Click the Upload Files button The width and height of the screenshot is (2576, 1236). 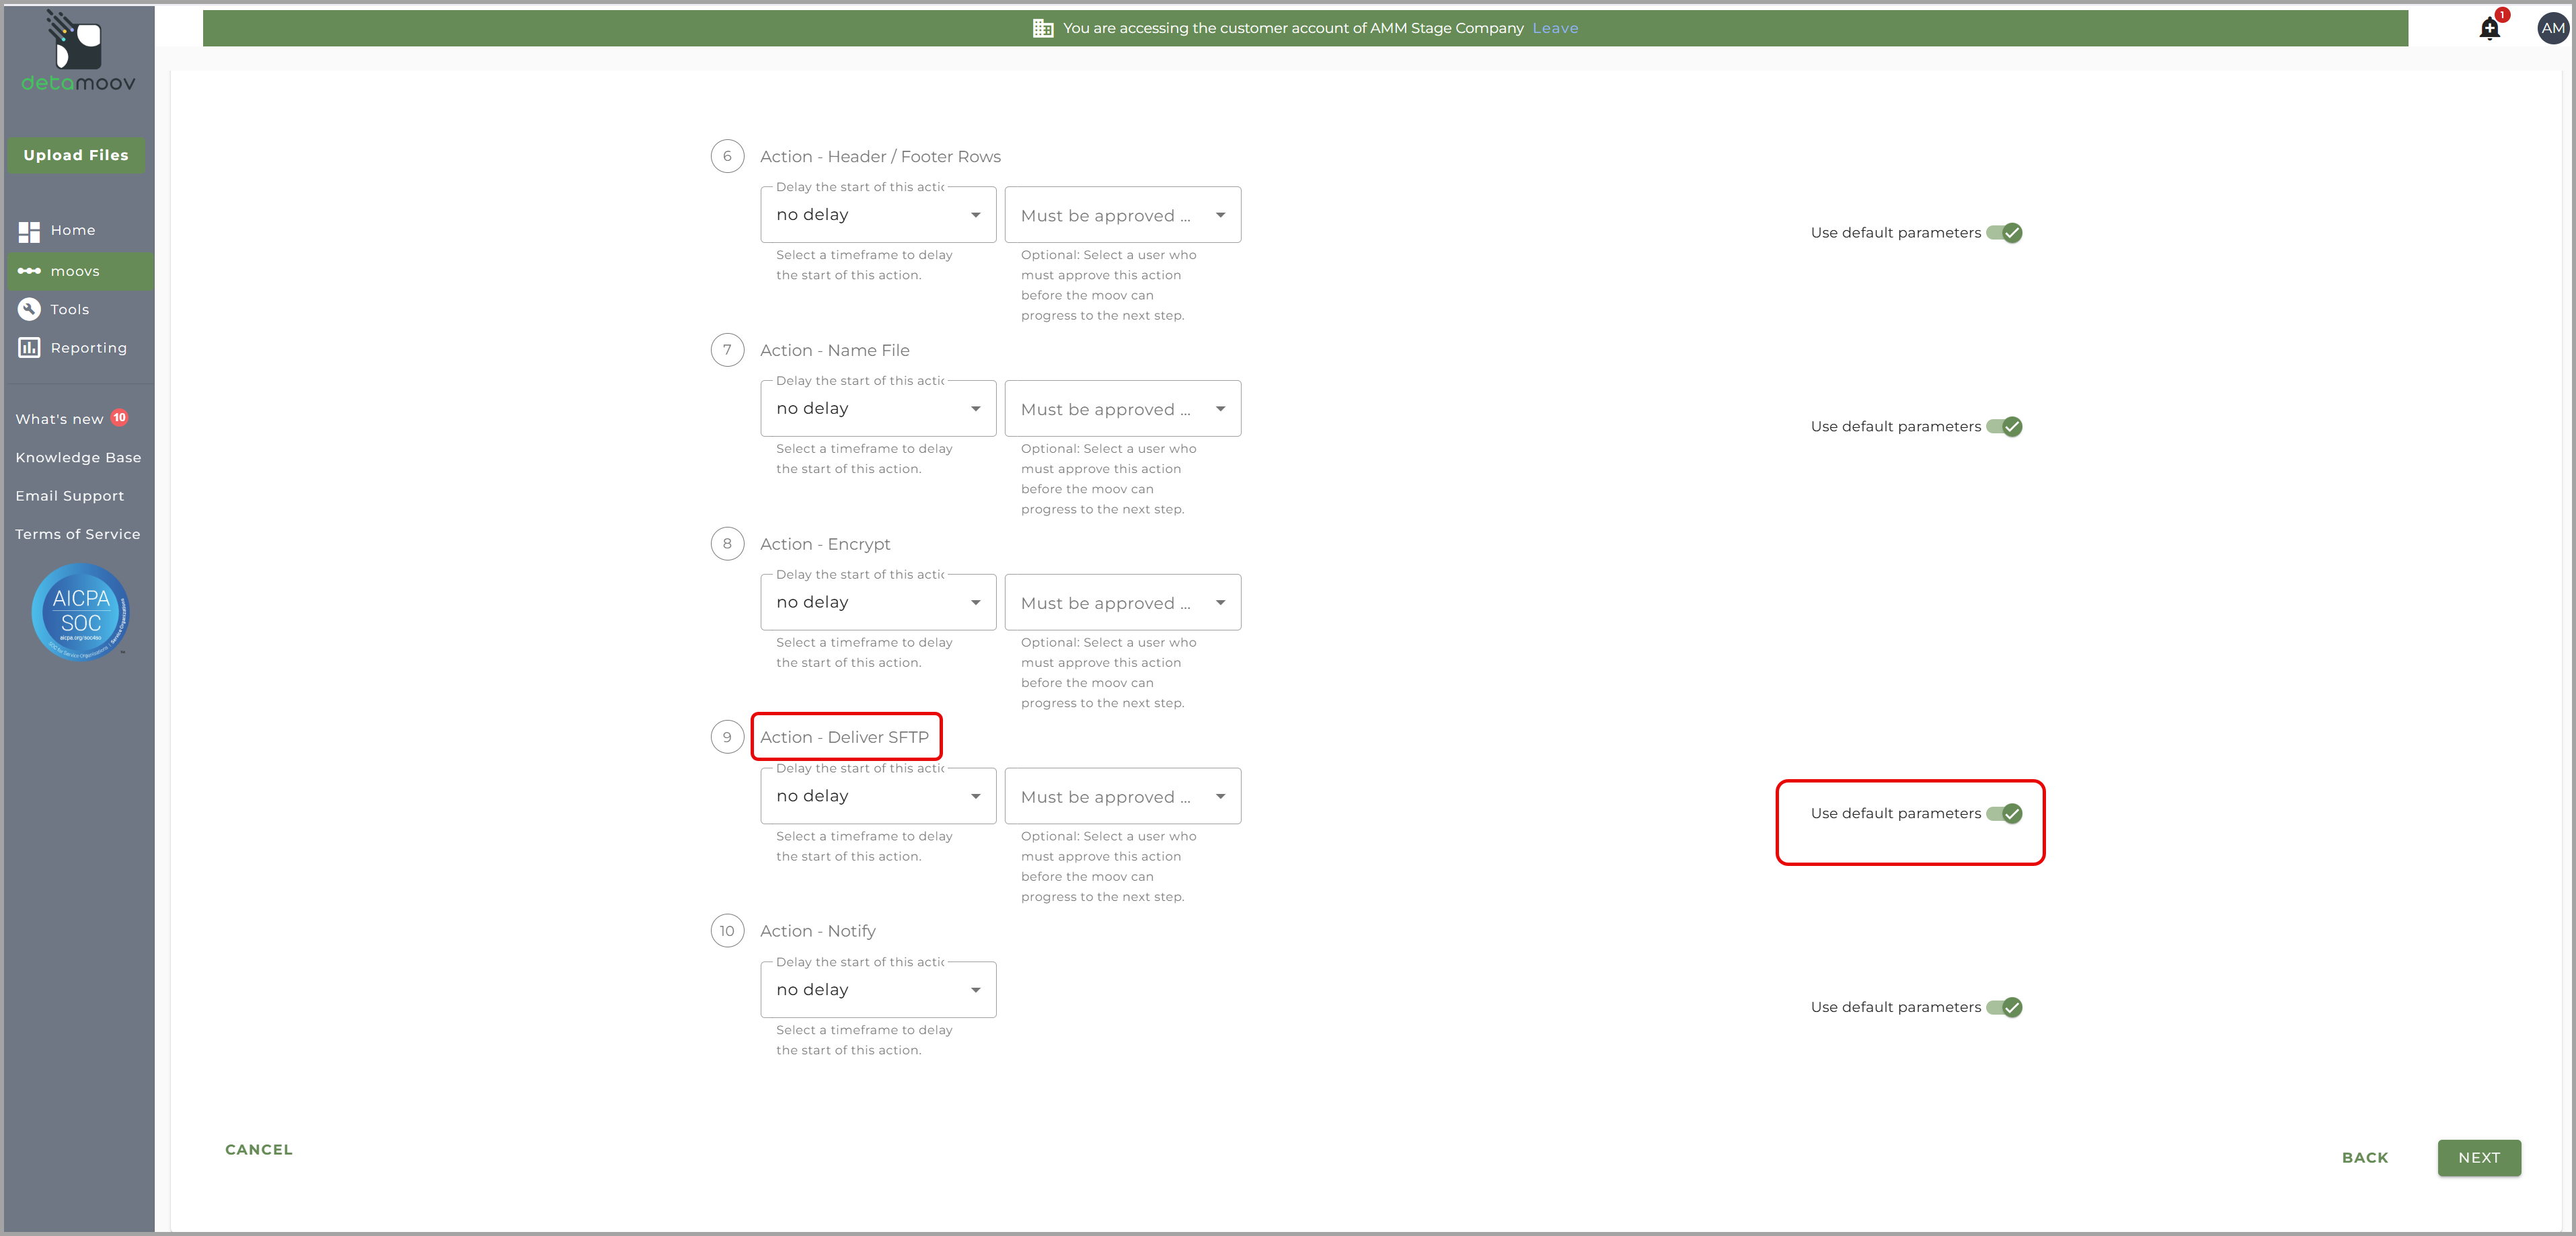coord(76,155)
